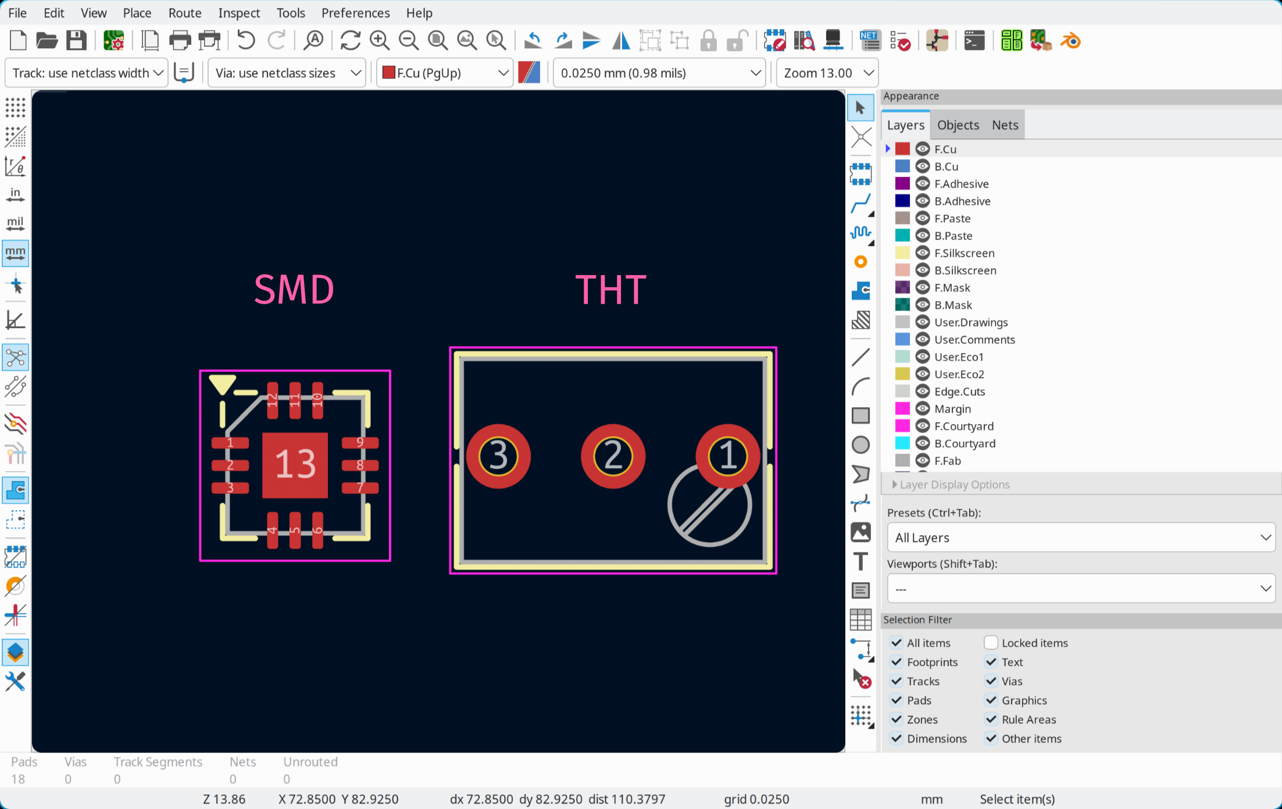Select the Route Tracks tool
Viewport: 1282px width, 809px height.
click(x=861, y=203)
